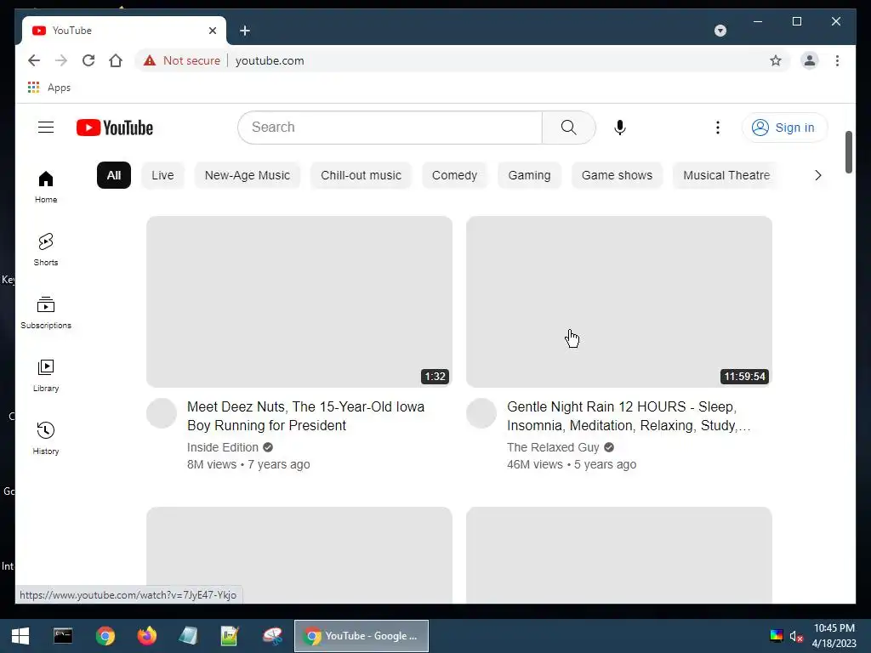
Task: Select the Comedy chip
Action: pos(454,175)
